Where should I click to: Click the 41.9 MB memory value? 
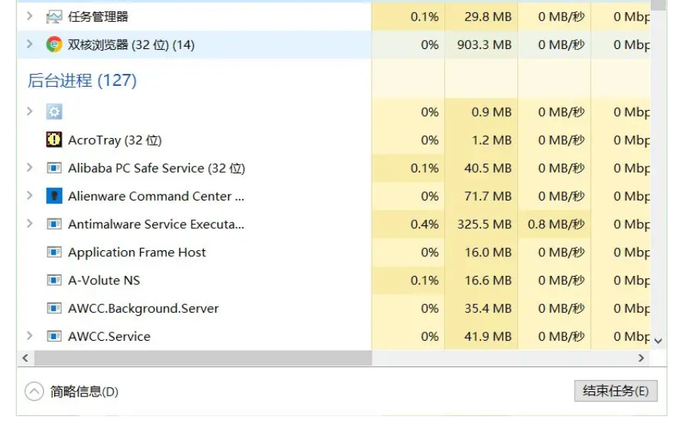pos(488,336)
